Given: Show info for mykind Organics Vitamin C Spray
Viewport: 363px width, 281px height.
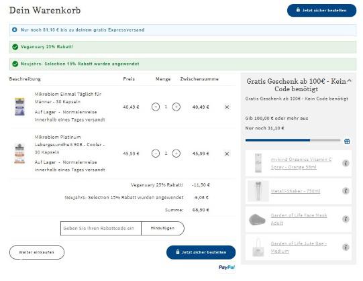Looking at the screenshot, I should (346, 163).
